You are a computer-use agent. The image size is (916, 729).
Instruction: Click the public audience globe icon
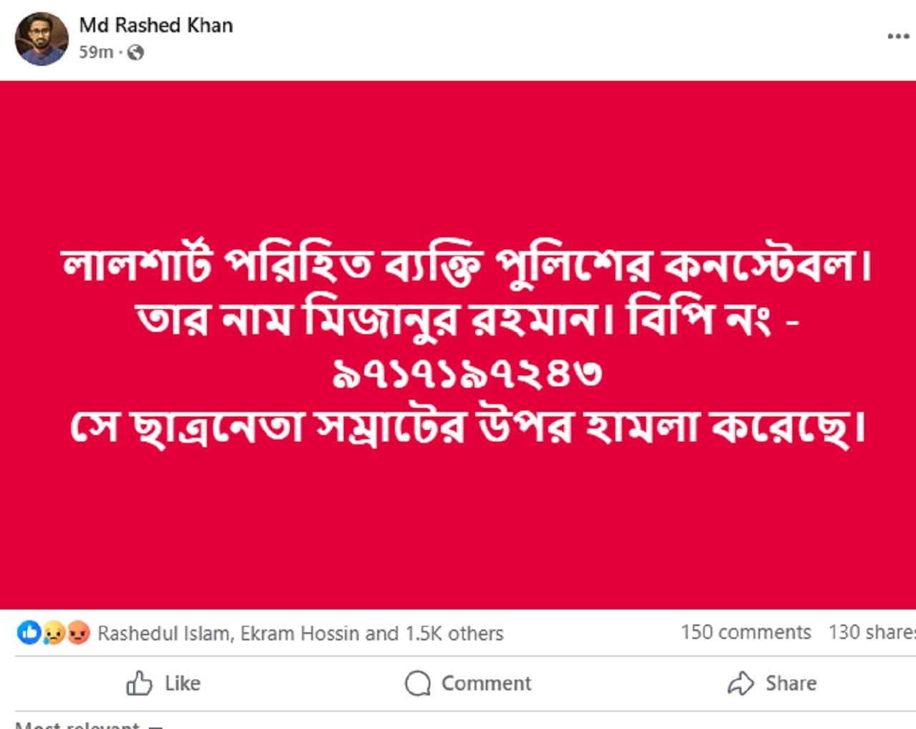click(x=135, y=52)
